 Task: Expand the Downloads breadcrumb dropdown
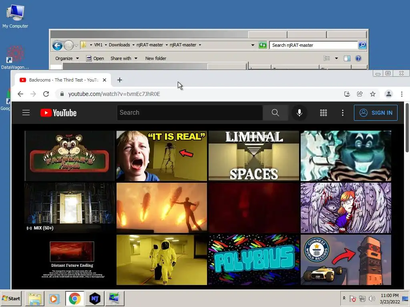[133, 45]
